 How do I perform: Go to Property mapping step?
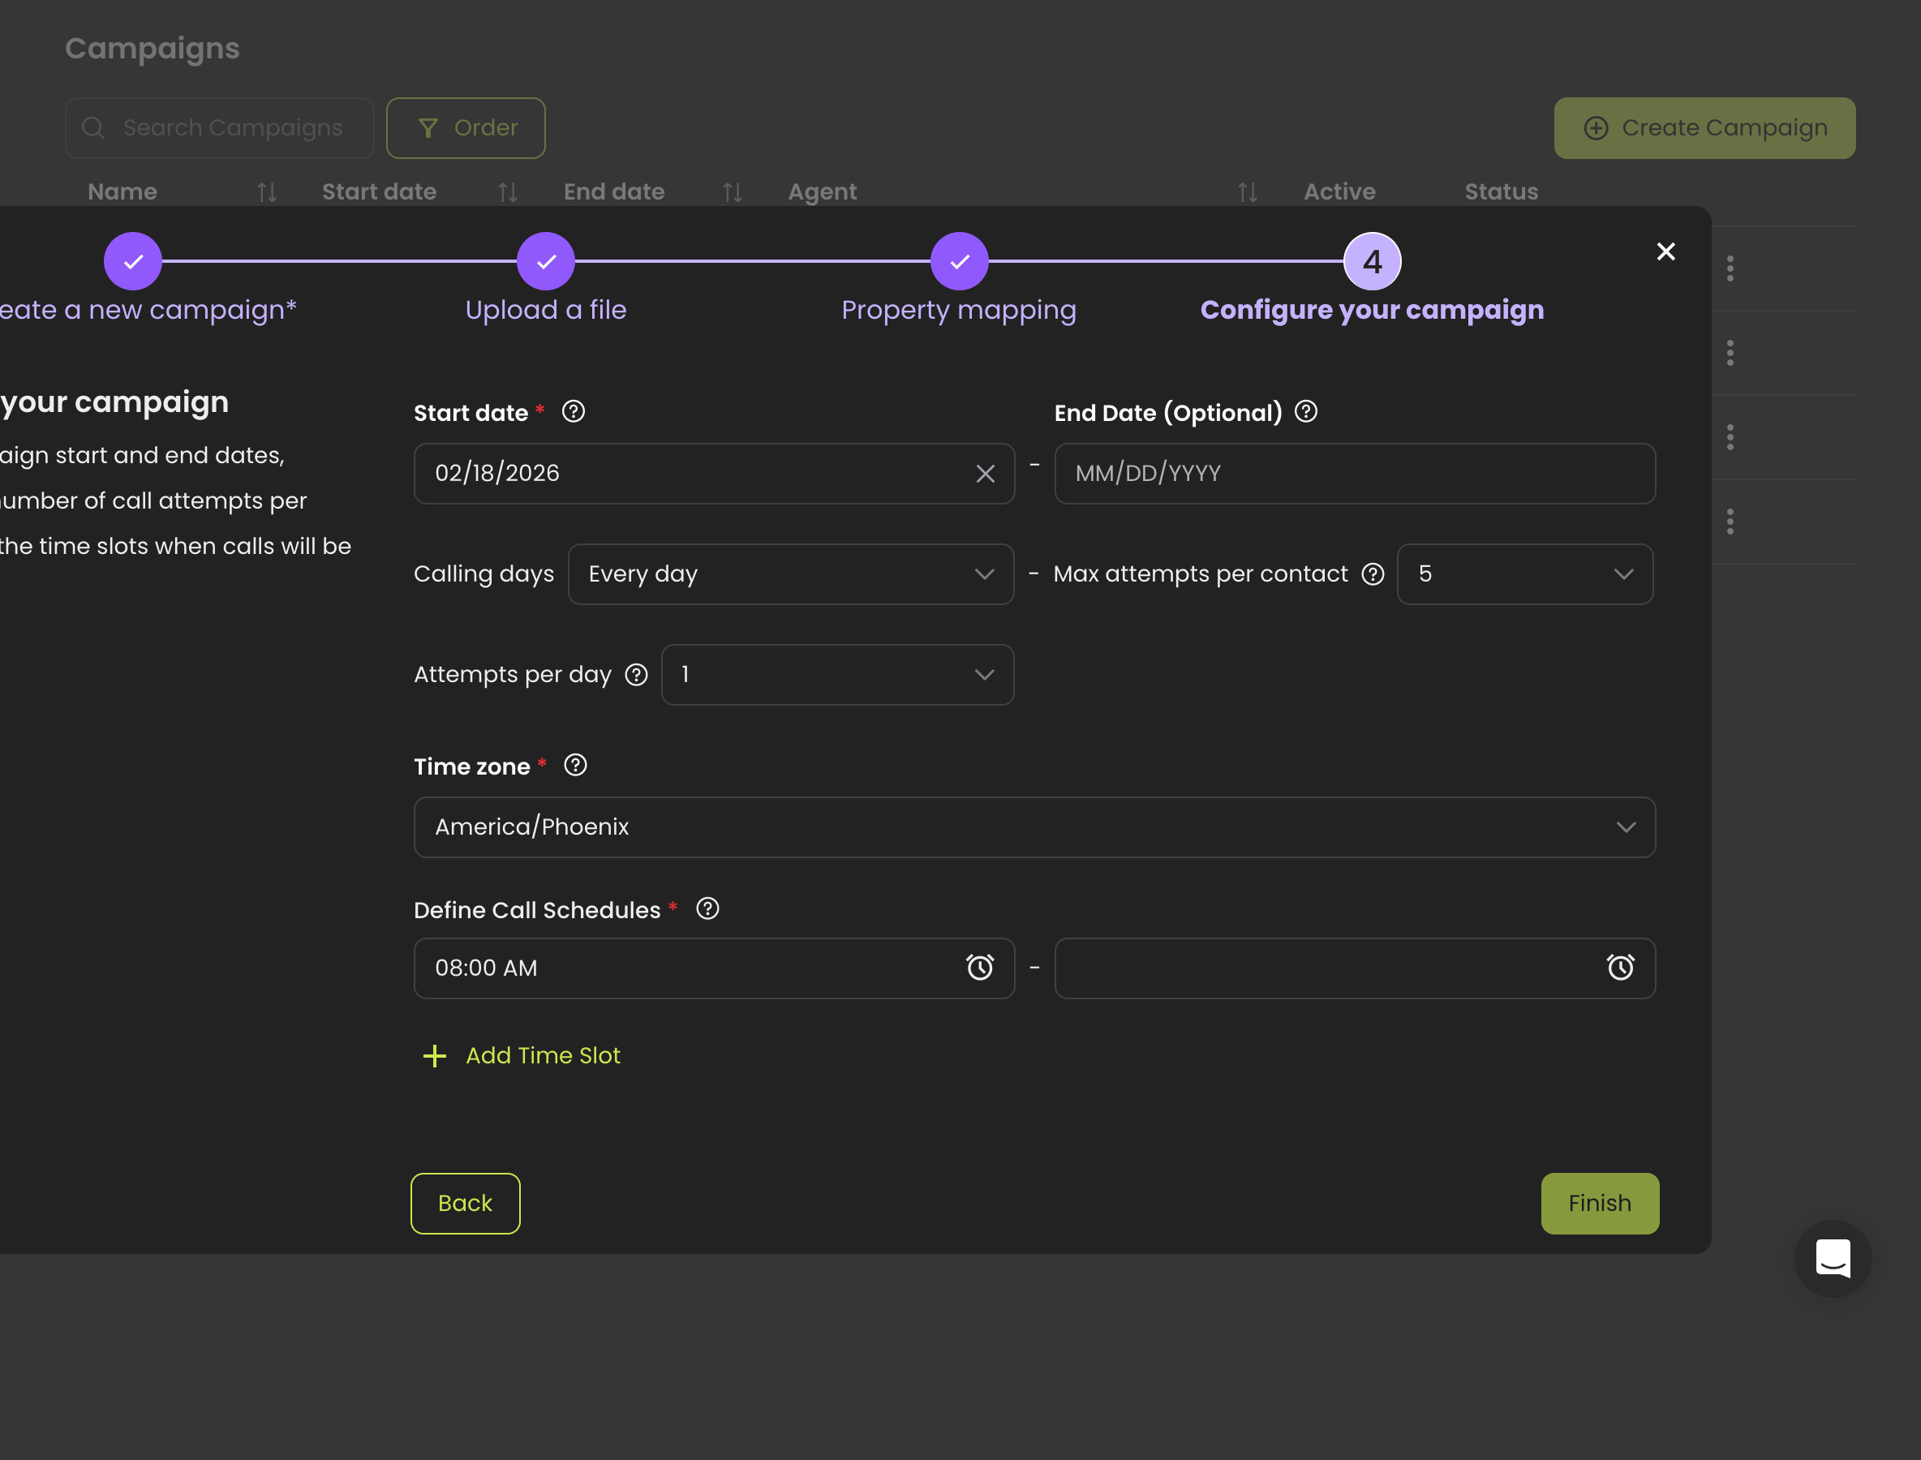click(x=959, y=261)
